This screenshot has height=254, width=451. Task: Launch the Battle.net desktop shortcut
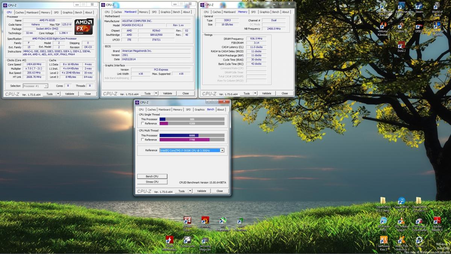coord(401,8)
